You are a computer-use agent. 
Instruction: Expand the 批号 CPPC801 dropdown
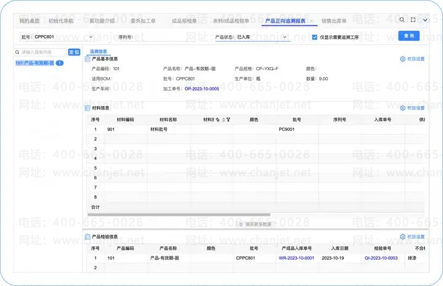[91, 37]
